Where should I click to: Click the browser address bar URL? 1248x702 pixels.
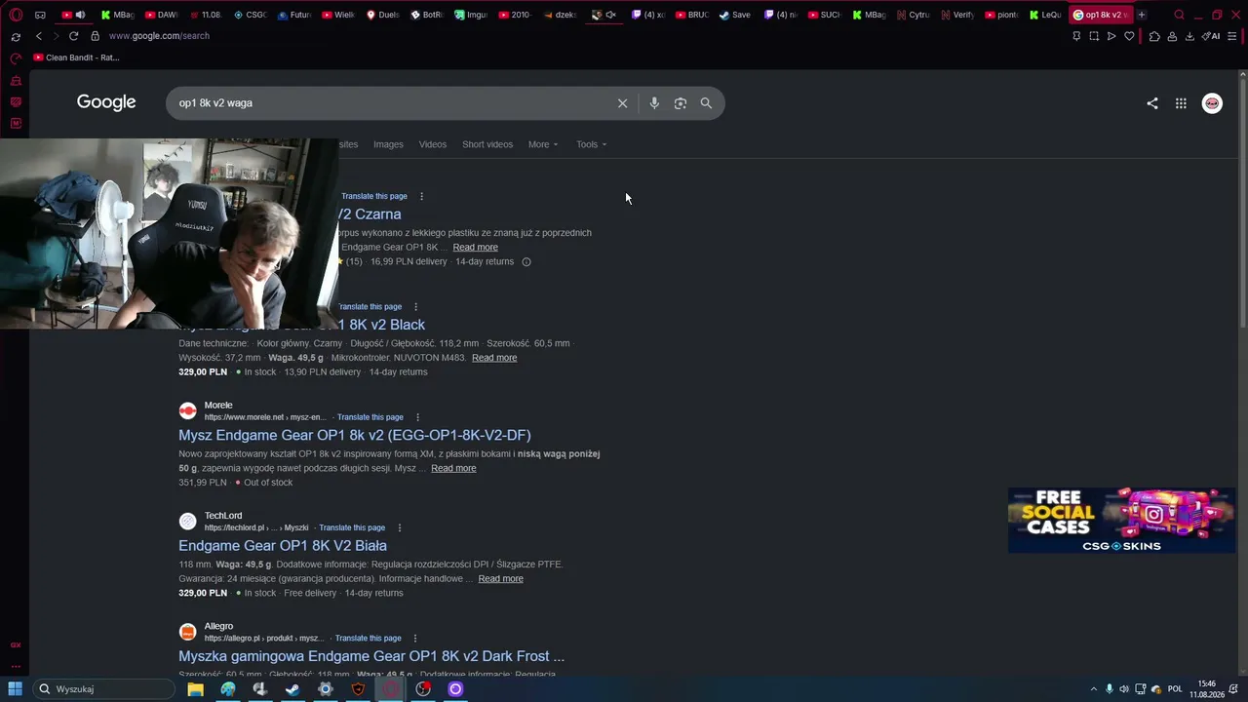[159, 36]
